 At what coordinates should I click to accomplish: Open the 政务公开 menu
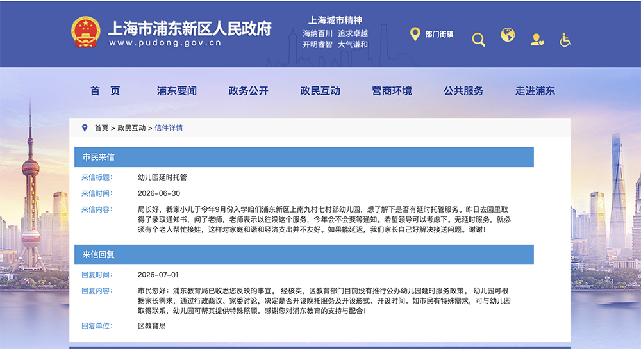pos(248,91)
